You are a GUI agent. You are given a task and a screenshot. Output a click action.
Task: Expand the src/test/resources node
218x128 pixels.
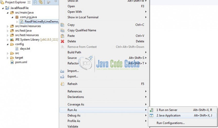(7, 35)
